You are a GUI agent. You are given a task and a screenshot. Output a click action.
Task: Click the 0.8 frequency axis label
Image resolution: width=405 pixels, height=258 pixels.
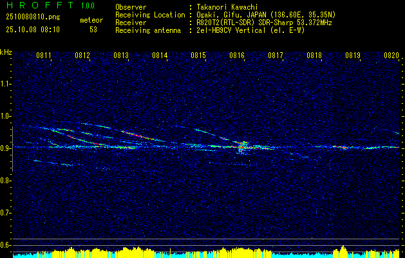click(5, 181)
